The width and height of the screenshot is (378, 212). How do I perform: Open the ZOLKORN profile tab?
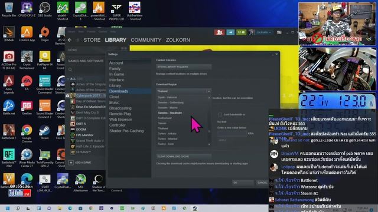[x=178, y=40]
